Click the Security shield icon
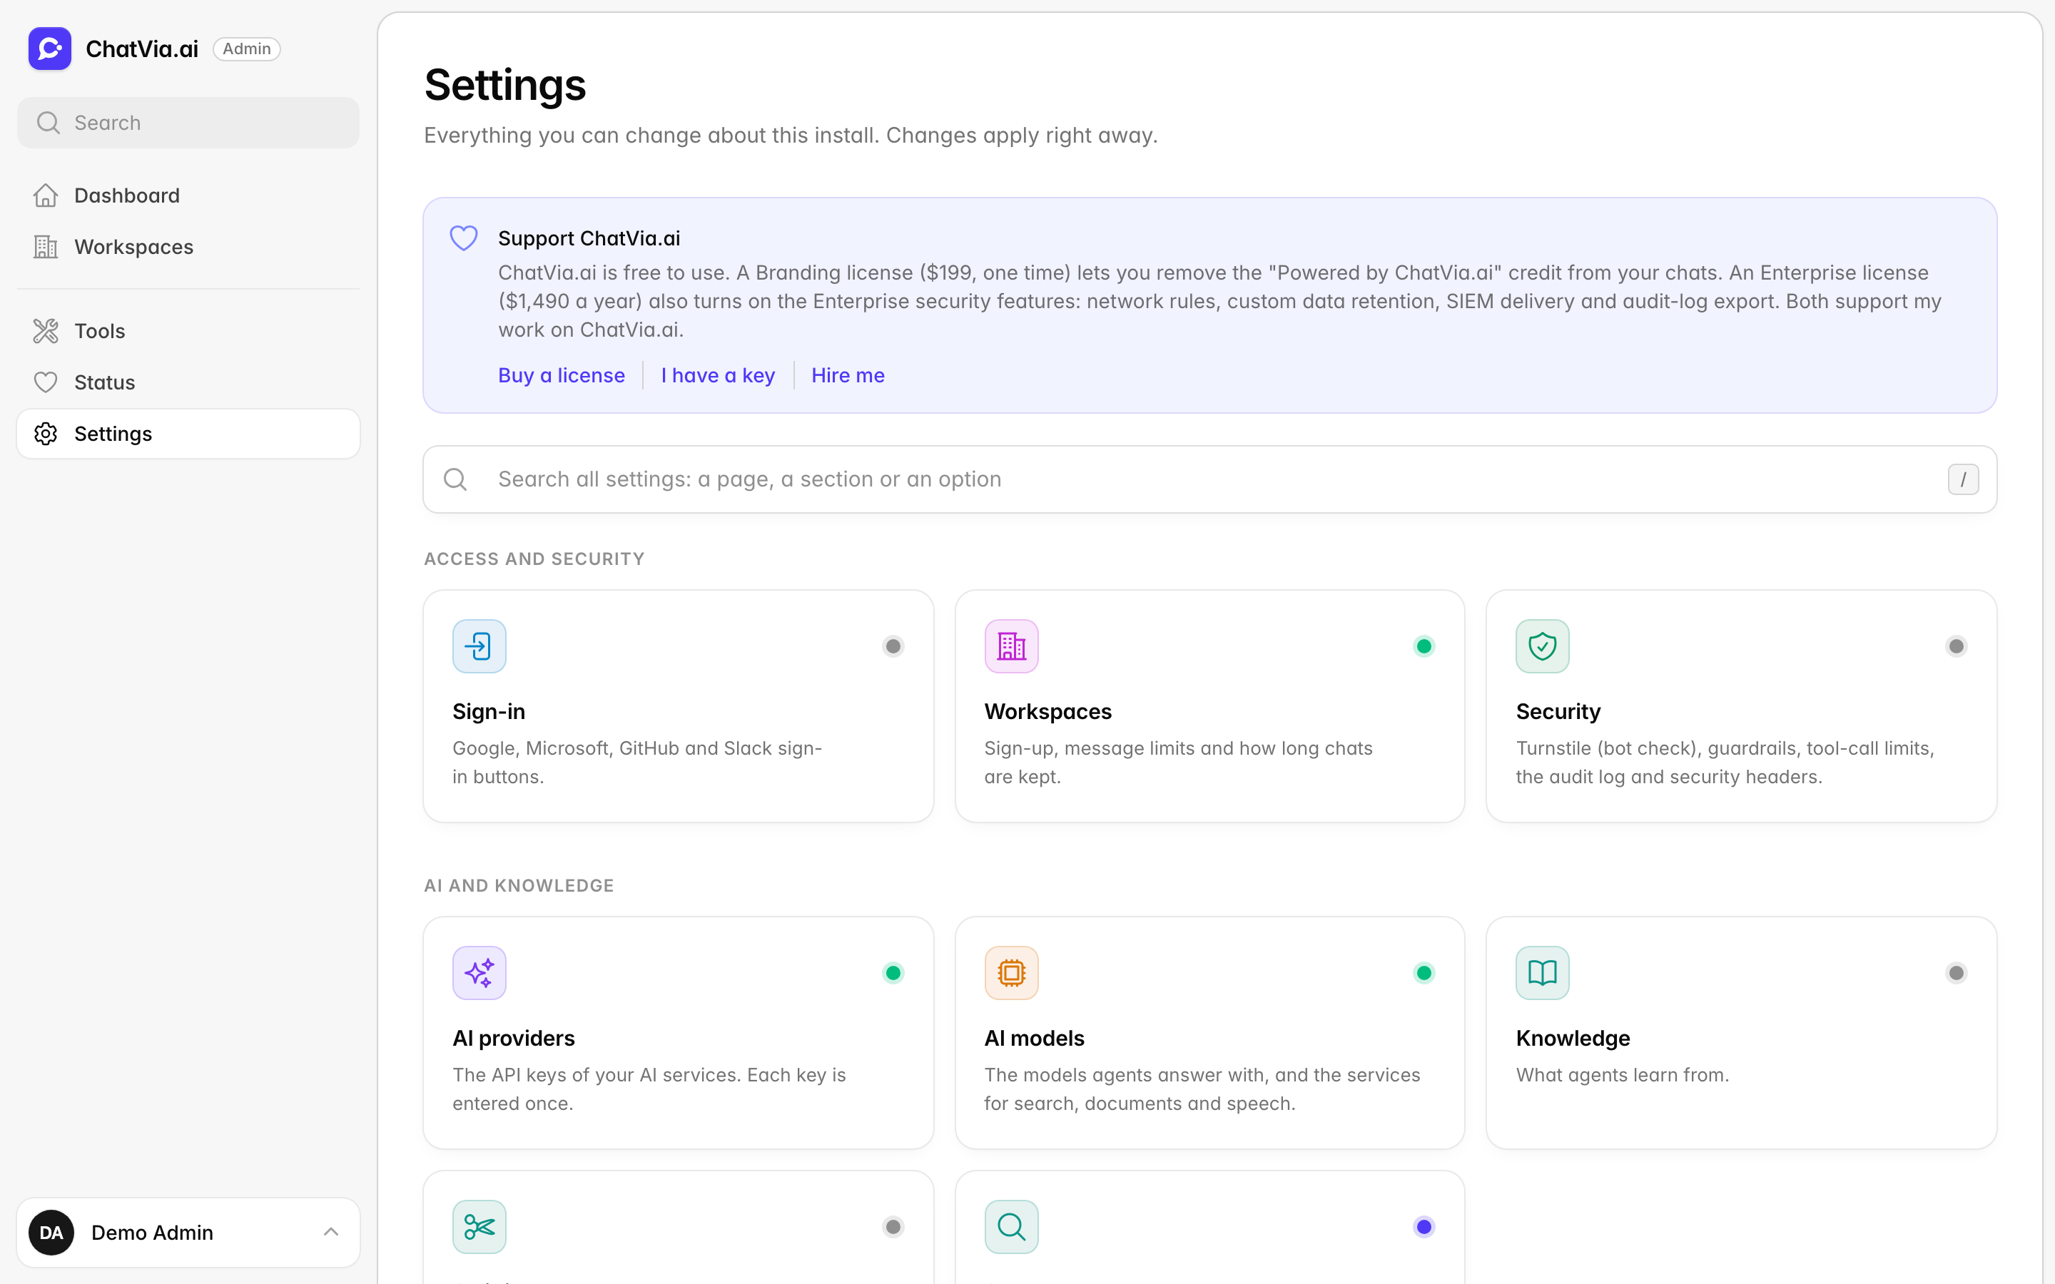This screenshot has width=2055, height=1284. (x=1542, y=646)
